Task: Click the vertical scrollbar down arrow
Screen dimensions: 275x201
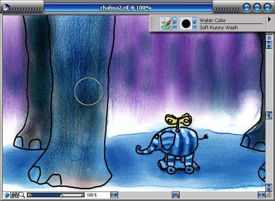Action: coord(269,188)
